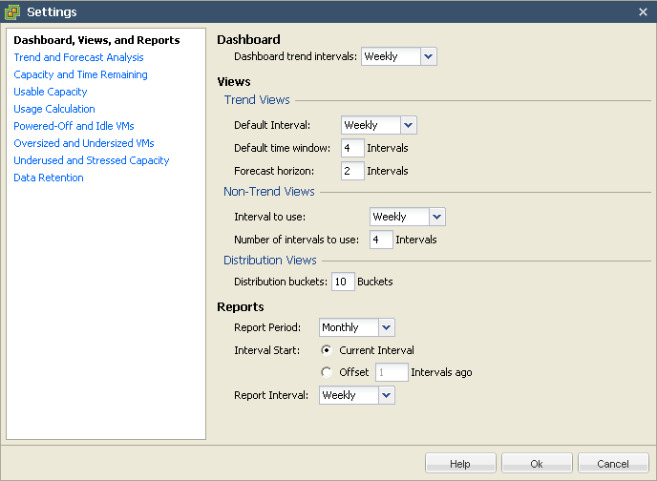Expand the Dashboard trend intervals dropdown
The height and width of the screenshot is (481, 657).
pos(398,56)
